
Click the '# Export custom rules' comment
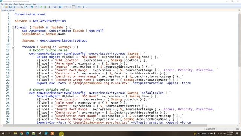click(48, 50)
